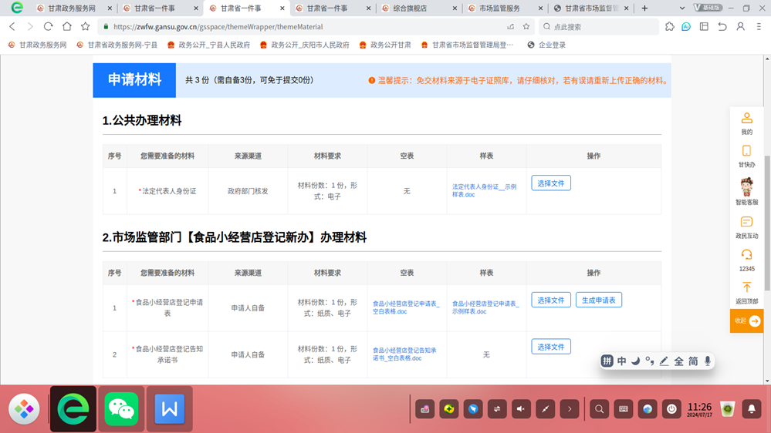The height and width of the screenshot is (433, 771).
Task: Click 返回顶部 to return to the top
Action: (746, 293)
